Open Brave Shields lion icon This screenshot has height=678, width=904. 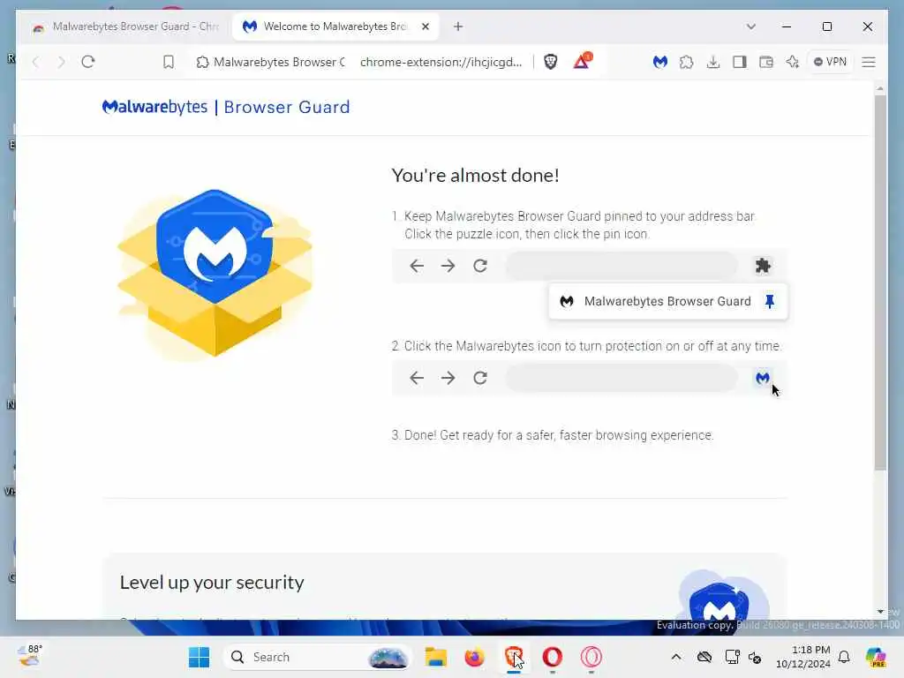tap(551, 62)
